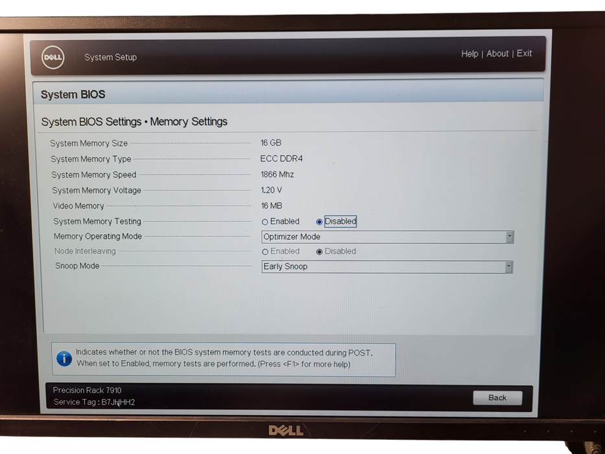Viewport: 605px width, 454px height.
Task: Click the Dell logo in the header
Action: click(53, 57)
